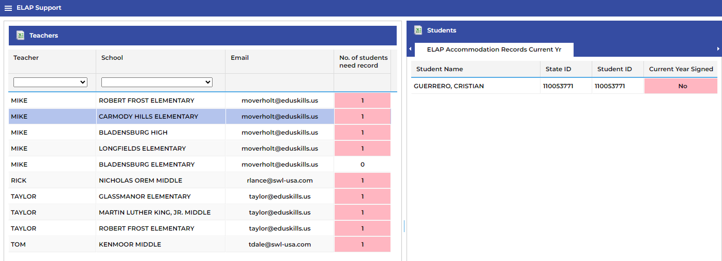Click the tdale@swl-usa.com email cell
The width and height of the screenshot is (722, 261).
pos(280,244)
